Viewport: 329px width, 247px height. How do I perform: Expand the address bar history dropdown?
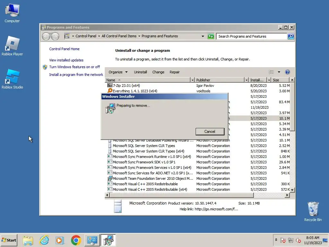[203, 36]
